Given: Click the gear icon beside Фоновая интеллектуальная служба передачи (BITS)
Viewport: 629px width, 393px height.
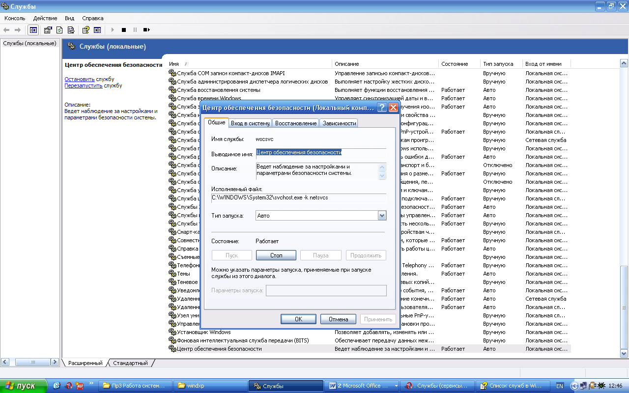Looking at the screenshot, I should pos(172,340).
